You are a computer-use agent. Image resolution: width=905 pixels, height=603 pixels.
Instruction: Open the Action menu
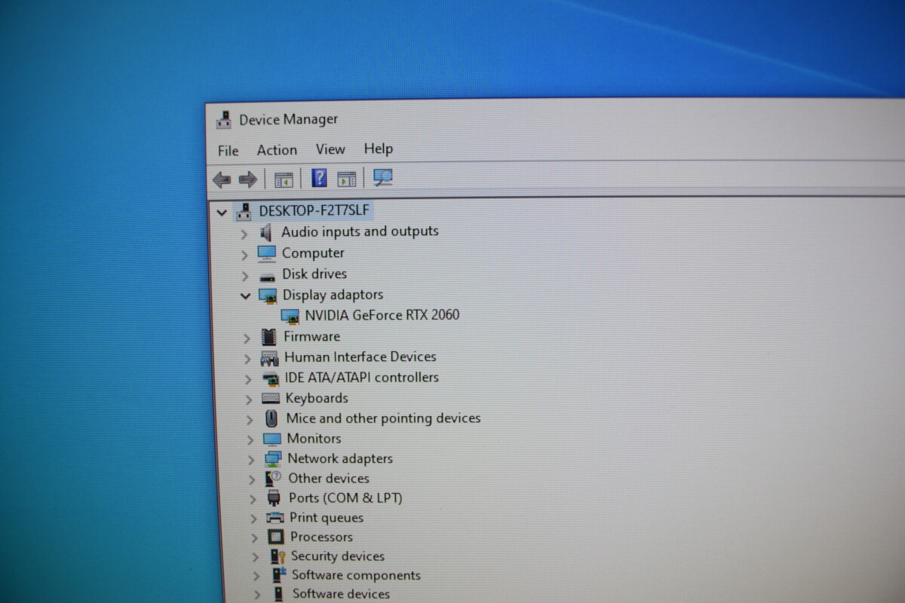[277, 150]
